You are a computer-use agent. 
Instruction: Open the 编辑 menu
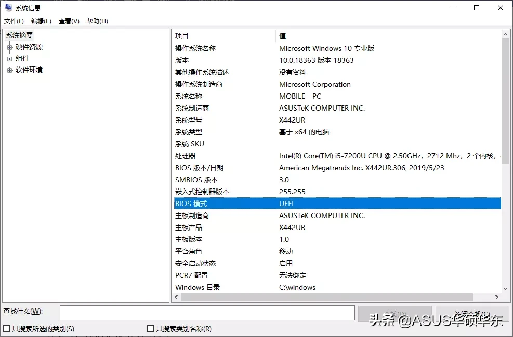pyautogui.click(x=41, y=21)
